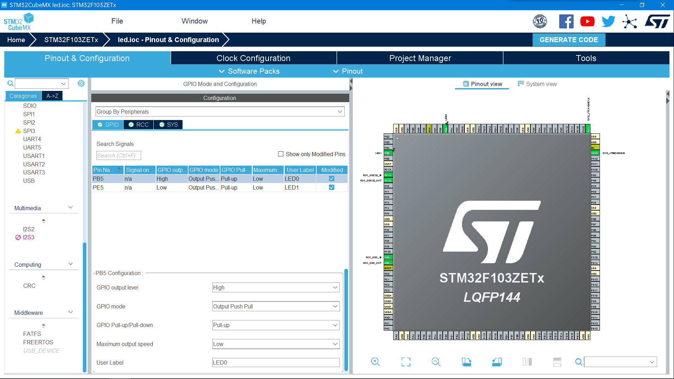674x379 pixels.
Task: Rotate the chip view counter-clockwise
Action: [497, 362]
